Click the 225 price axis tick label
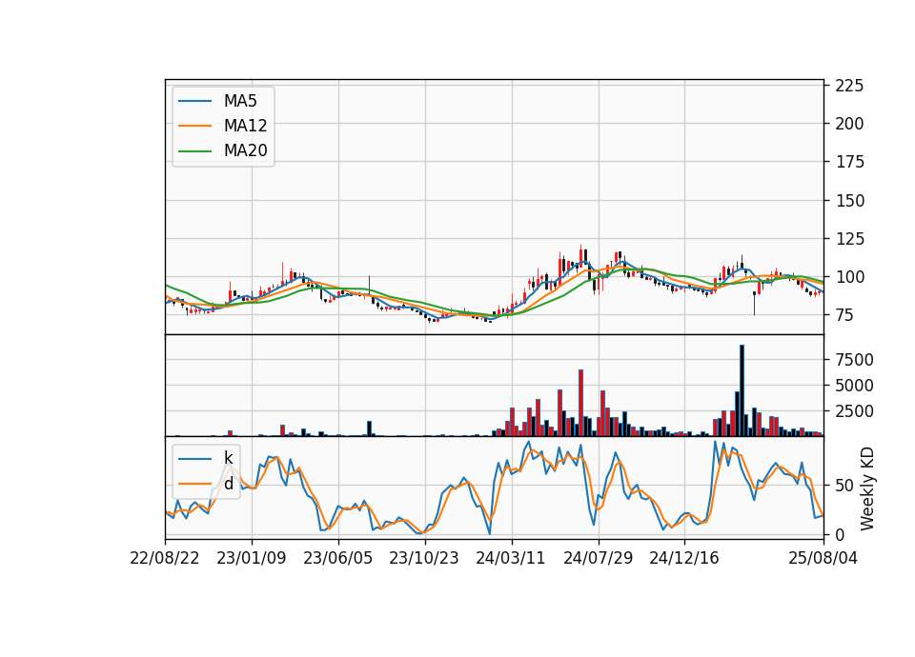Viewport: 915px width, 657px height. point(849,86)
